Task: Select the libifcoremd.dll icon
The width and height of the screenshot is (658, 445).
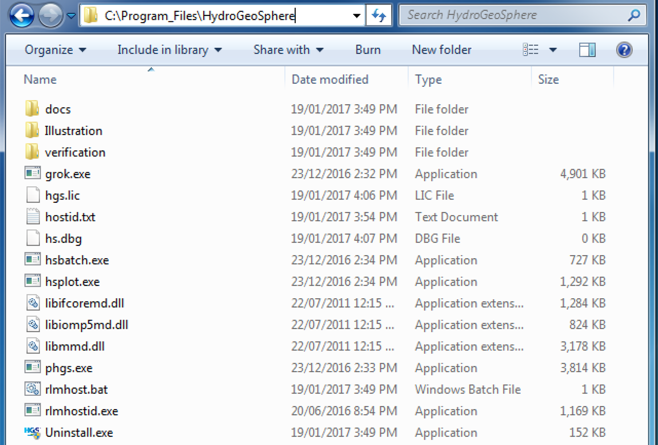Action: (33, 303)
